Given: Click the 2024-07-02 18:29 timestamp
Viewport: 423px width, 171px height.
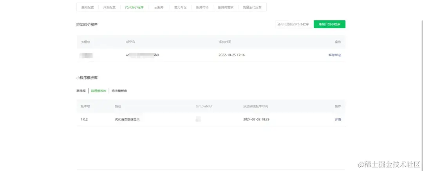Looking at the screenshot, I should (x=256, y=119).
